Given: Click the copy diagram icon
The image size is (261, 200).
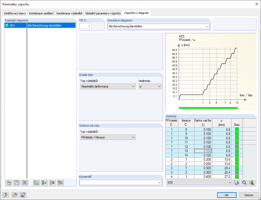Looking at the screenshot, I should (16, 183).
